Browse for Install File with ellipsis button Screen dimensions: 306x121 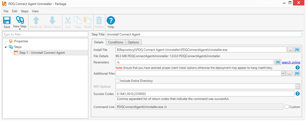point(290,50)
